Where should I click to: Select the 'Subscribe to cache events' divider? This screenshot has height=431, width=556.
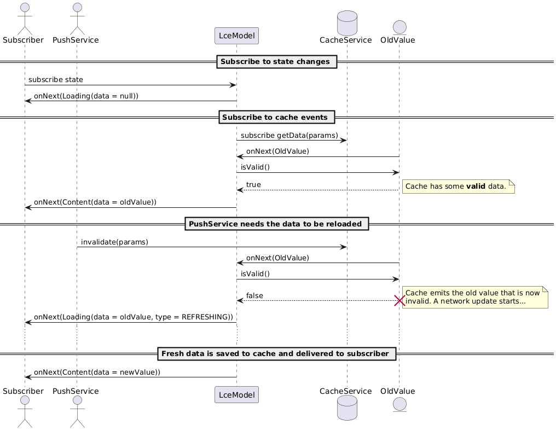click(x=276, y=117)
